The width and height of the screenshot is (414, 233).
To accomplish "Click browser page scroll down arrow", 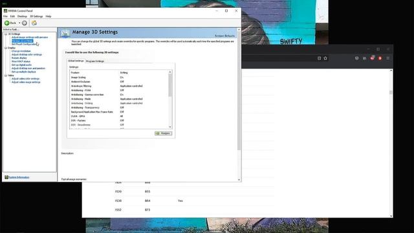I will 391,216.
